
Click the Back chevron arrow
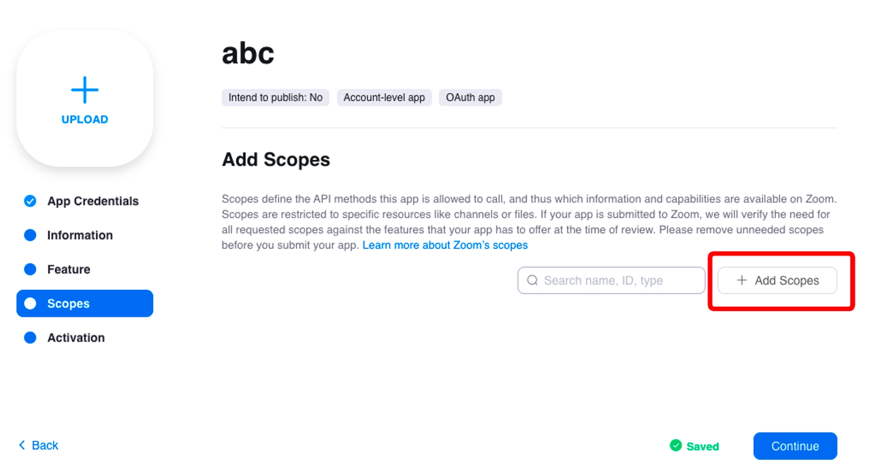click(22, 445)
